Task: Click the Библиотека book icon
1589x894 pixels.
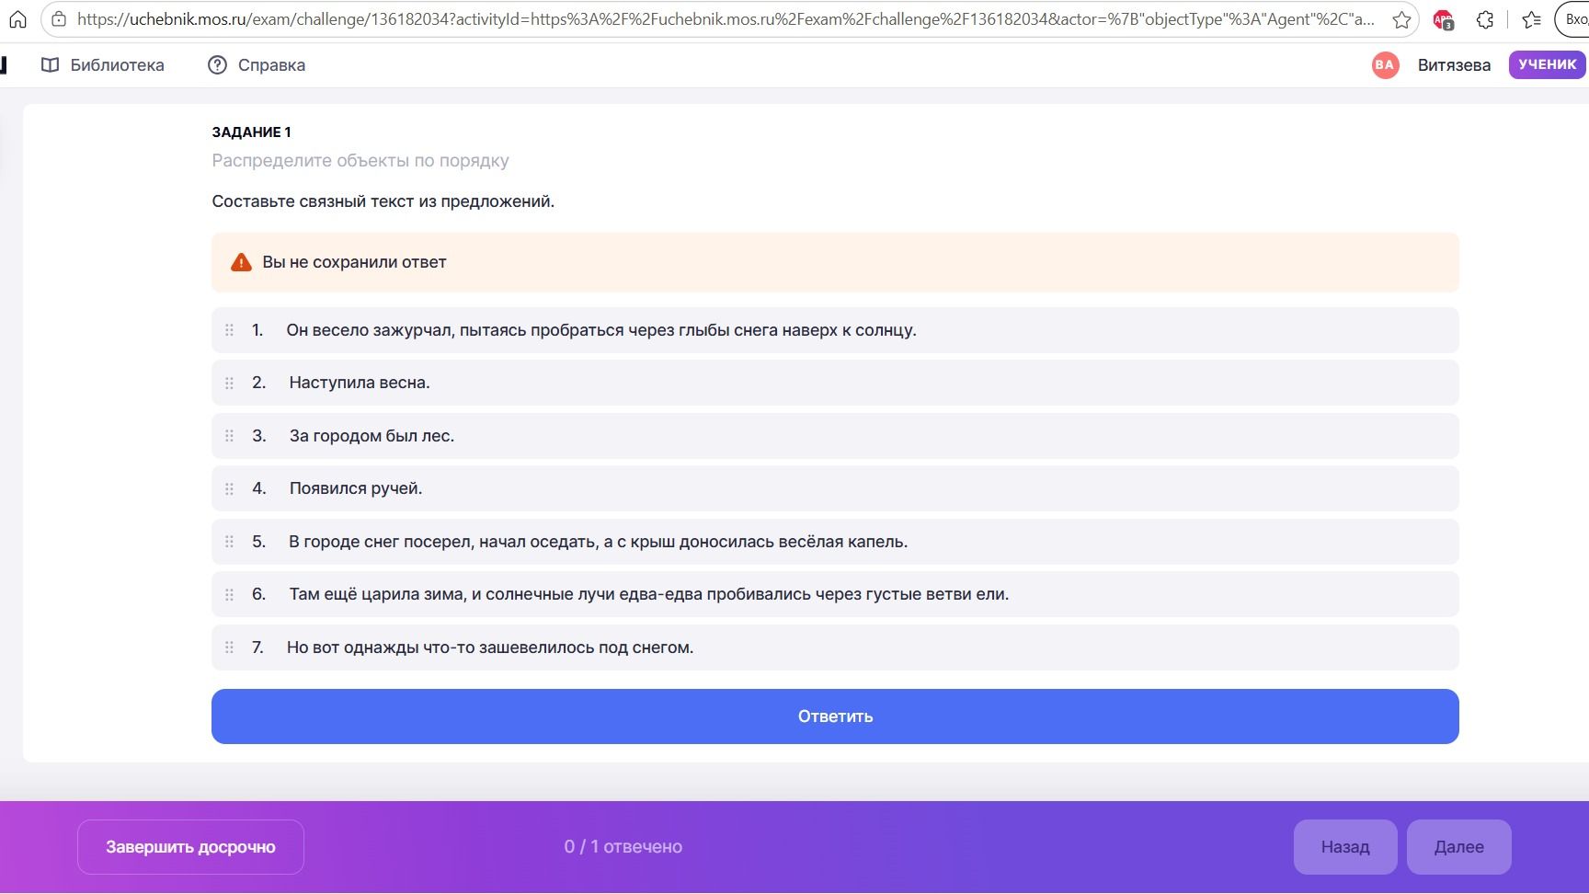Action: (x=51, y=64)
